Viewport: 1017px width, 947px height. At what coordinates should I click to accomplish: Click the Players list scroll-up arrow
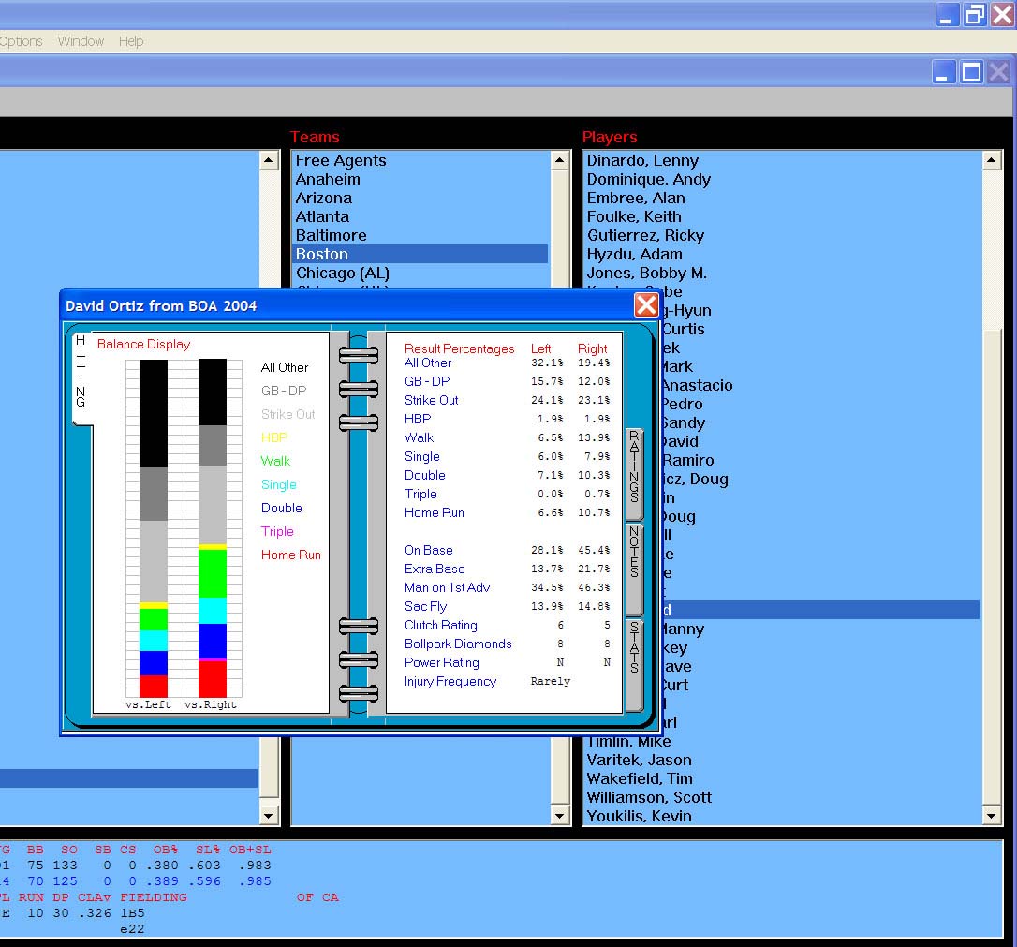[x=992, y=160]
